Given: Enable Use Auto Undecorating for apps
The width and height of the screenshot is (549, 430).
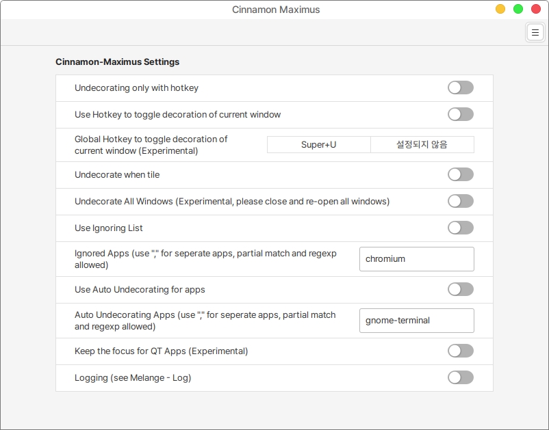Looking at the screenshot, I should click(460, 289).
